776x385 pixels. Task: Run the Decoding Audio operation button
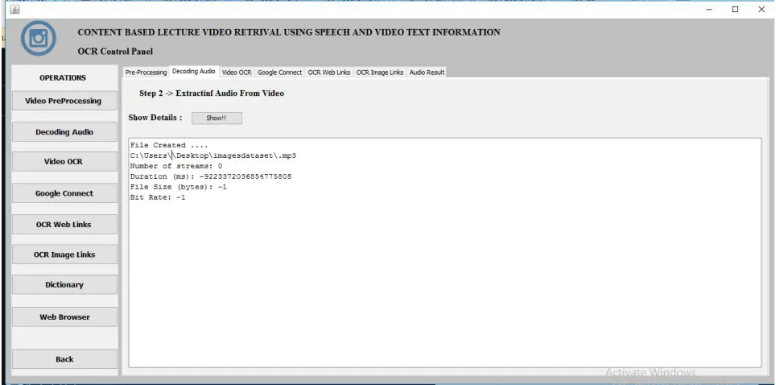pos(64,132)
